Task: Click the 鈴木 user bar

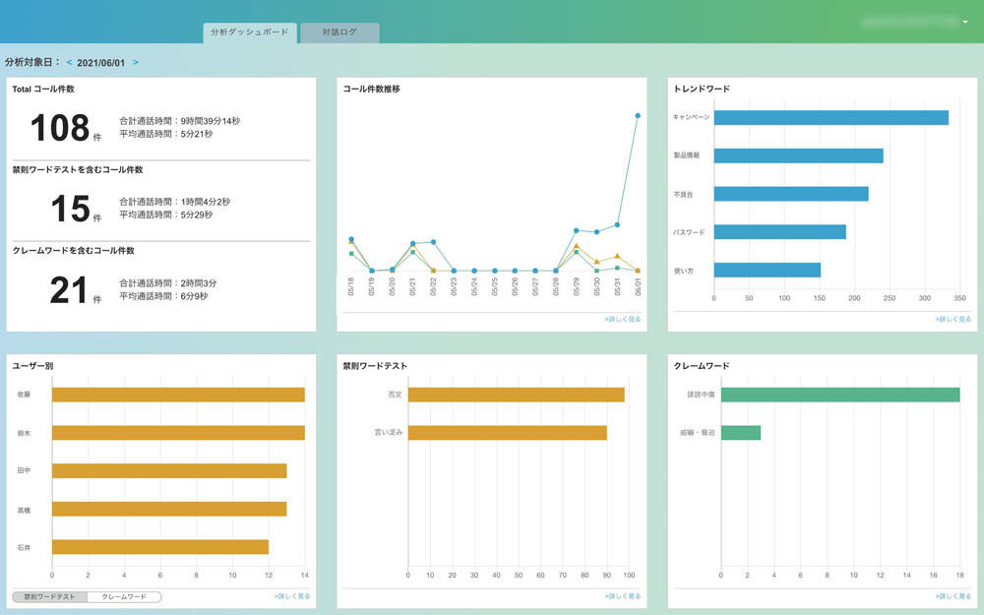Action: pos(178,432)
